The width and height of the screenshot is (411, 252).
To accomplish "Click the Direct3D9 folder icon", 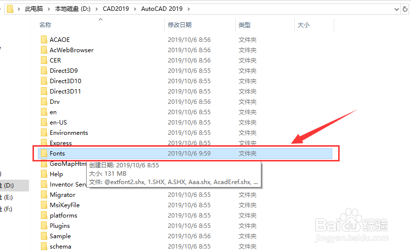I will click(x=44, y=70).
